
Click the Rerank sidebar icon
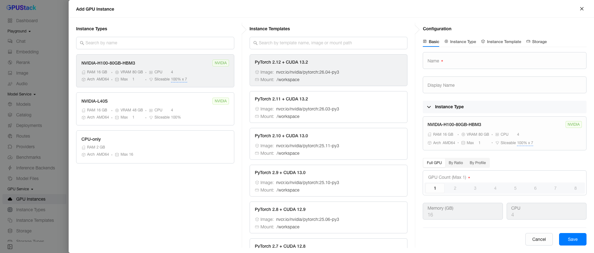tap(10, 62)
